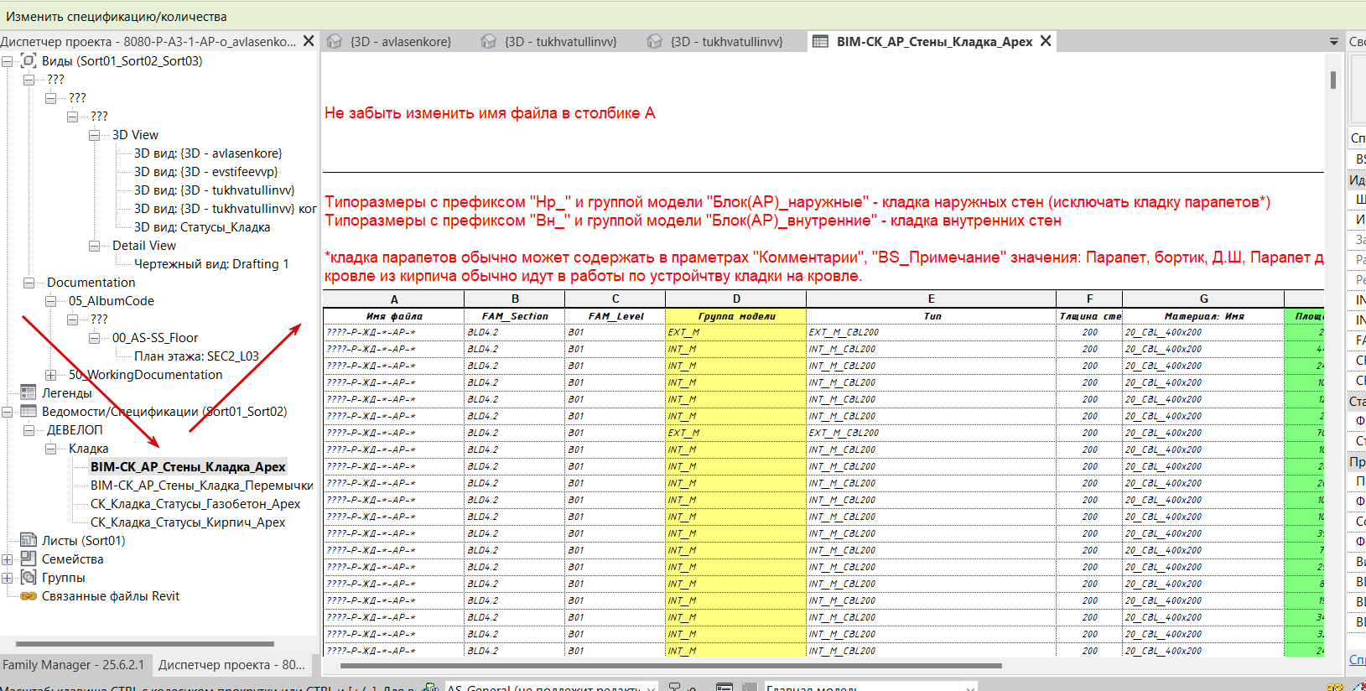Collapse the Виды (Sort01_Sort02_Sort03) node
The height and width of the screenshot is (691, 1366).
pos(8,60)
